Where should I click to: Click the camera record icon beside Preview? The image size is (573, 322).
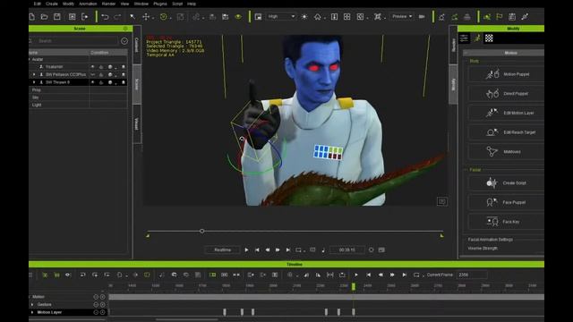[422, 17]
